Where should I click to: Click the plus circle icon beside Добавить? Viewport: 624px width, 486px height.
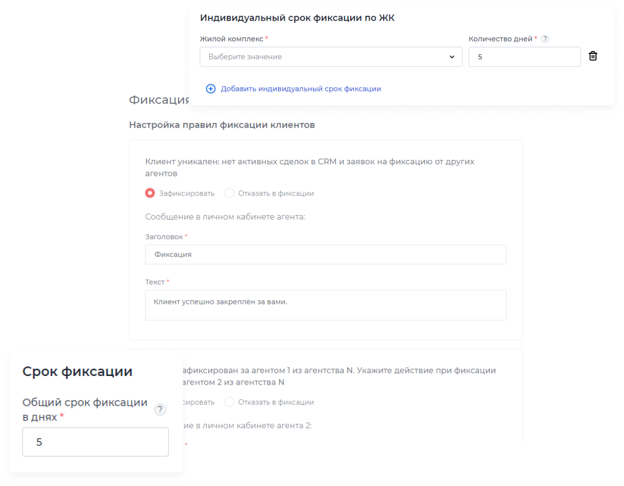tap(211, 88)
